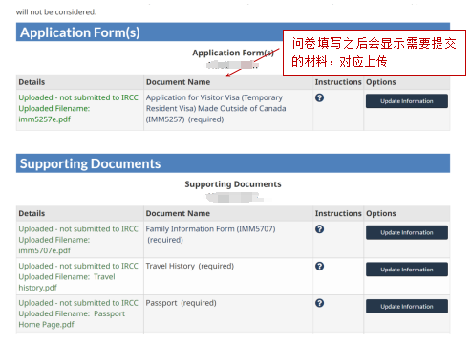Open help icon for Travel History row
The image size is (471, 345).
coord(319,266)
